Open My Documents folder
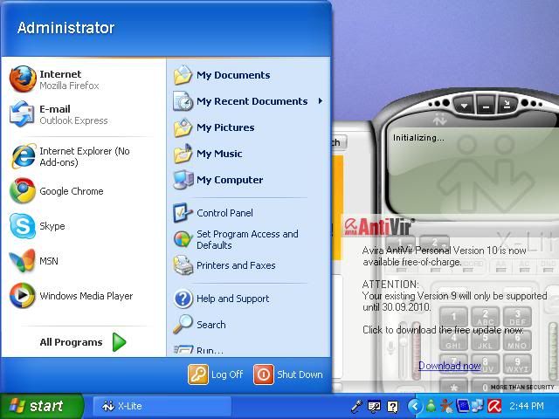The image size is (559, 419). tap(222, 75)
